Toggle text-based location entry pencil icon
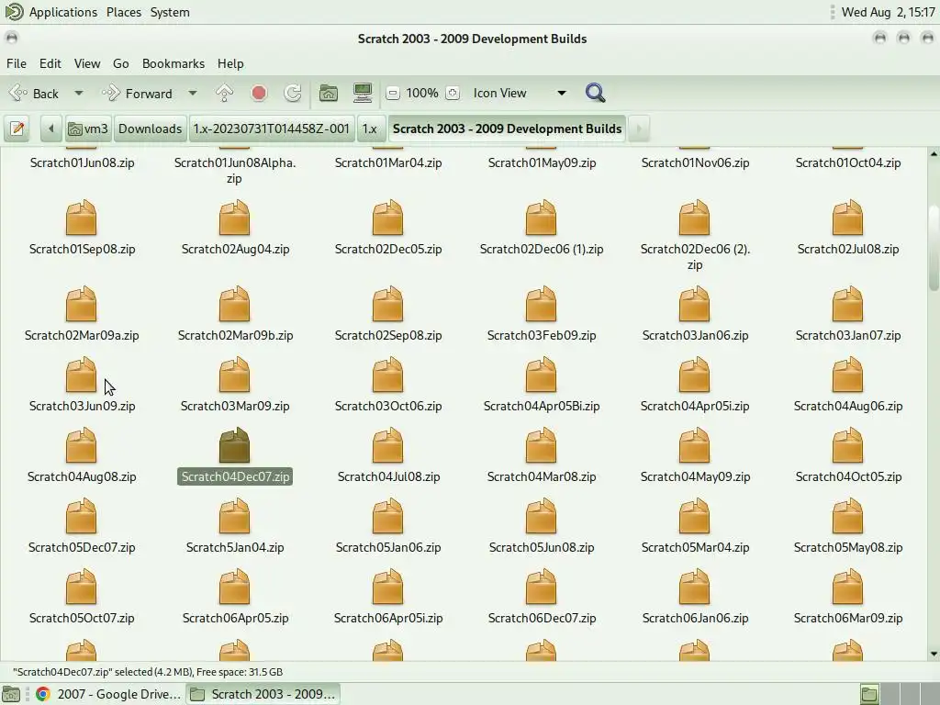The image size is (940, 705). tap(17, 129)
